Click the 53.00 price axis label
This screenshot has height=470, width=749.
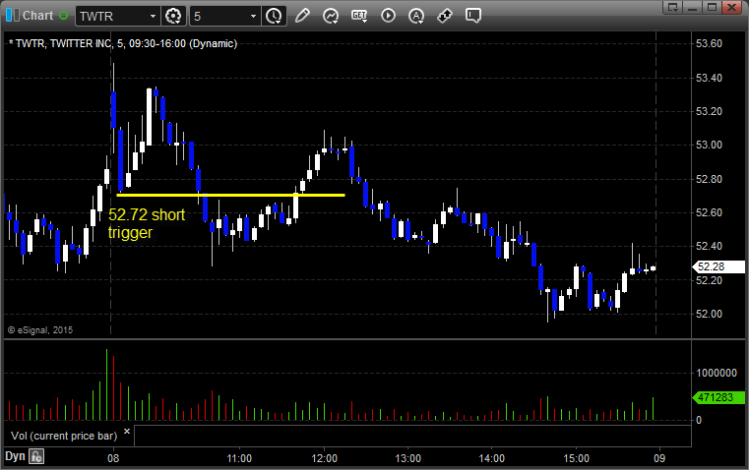(709, 146)
